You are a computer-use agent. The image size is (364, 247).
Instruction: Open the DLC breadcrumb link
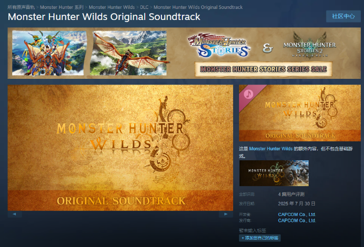point(144,7)
